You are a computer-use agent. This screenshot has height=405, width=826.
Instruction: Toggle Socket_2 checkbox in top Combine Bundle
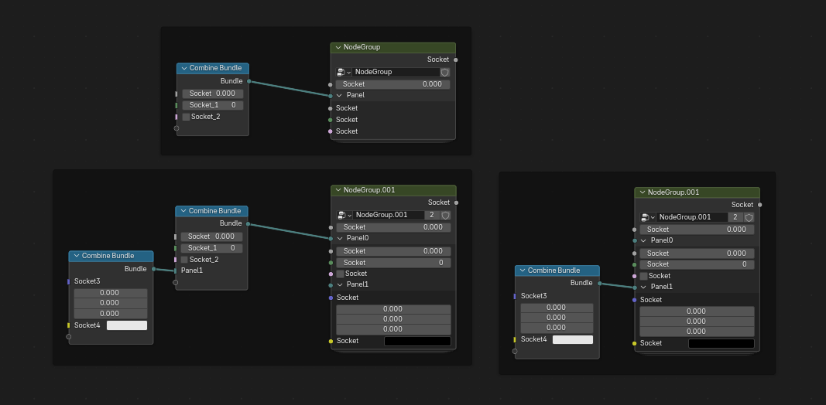186,117
